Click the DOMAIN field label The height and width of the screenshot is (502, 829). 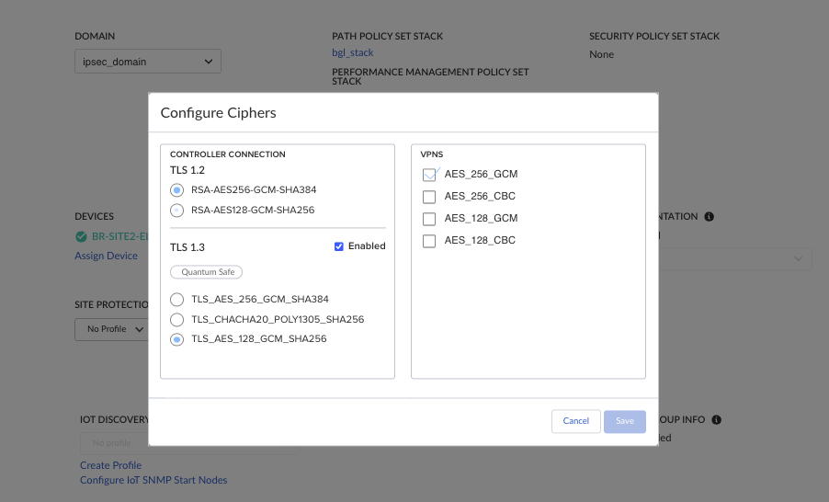coord(95,36)
